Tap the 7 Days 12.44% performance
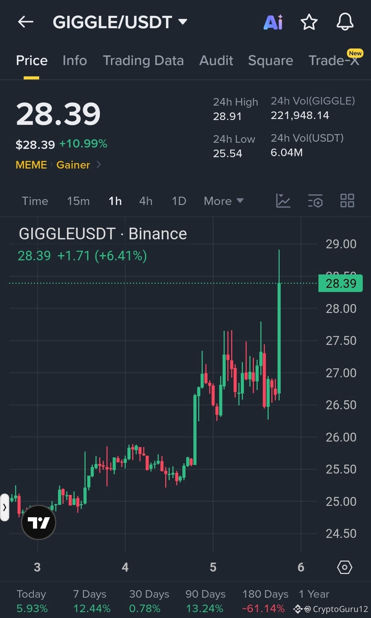The width and height of the screenshot is (371, 618). (92, 601)
